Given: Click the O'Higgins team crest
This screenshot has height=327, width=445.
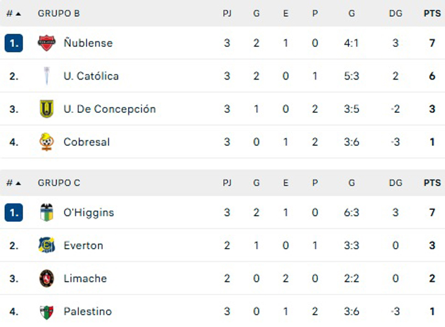Looking at the screenshot, I should point(46,212).
